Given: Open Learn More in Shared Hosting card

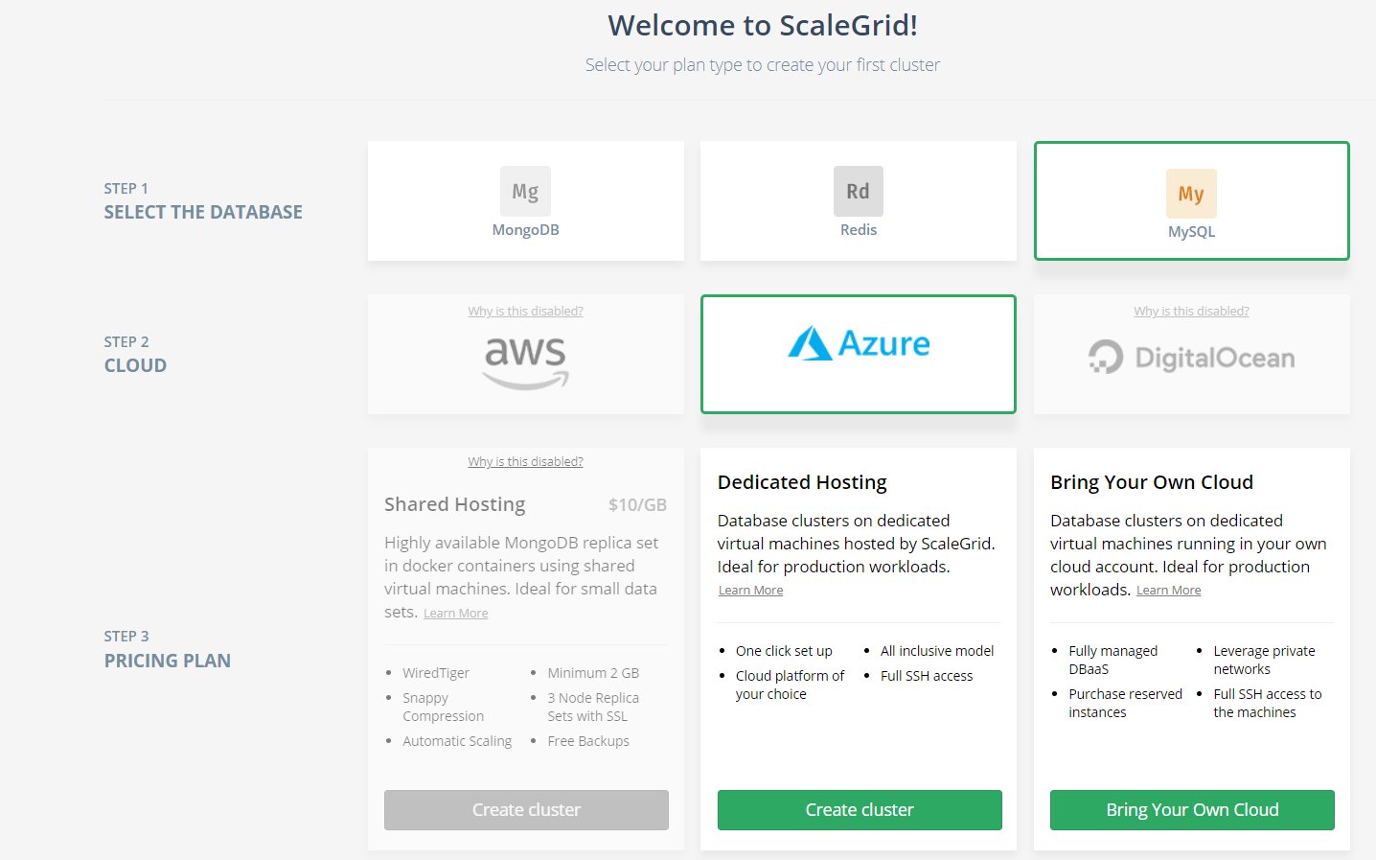Looking at the screenshot, I should point(456,614).
